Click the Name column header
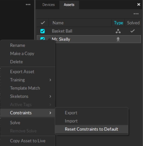The width and height of the screenshot is (143, 146). [58, 23]
